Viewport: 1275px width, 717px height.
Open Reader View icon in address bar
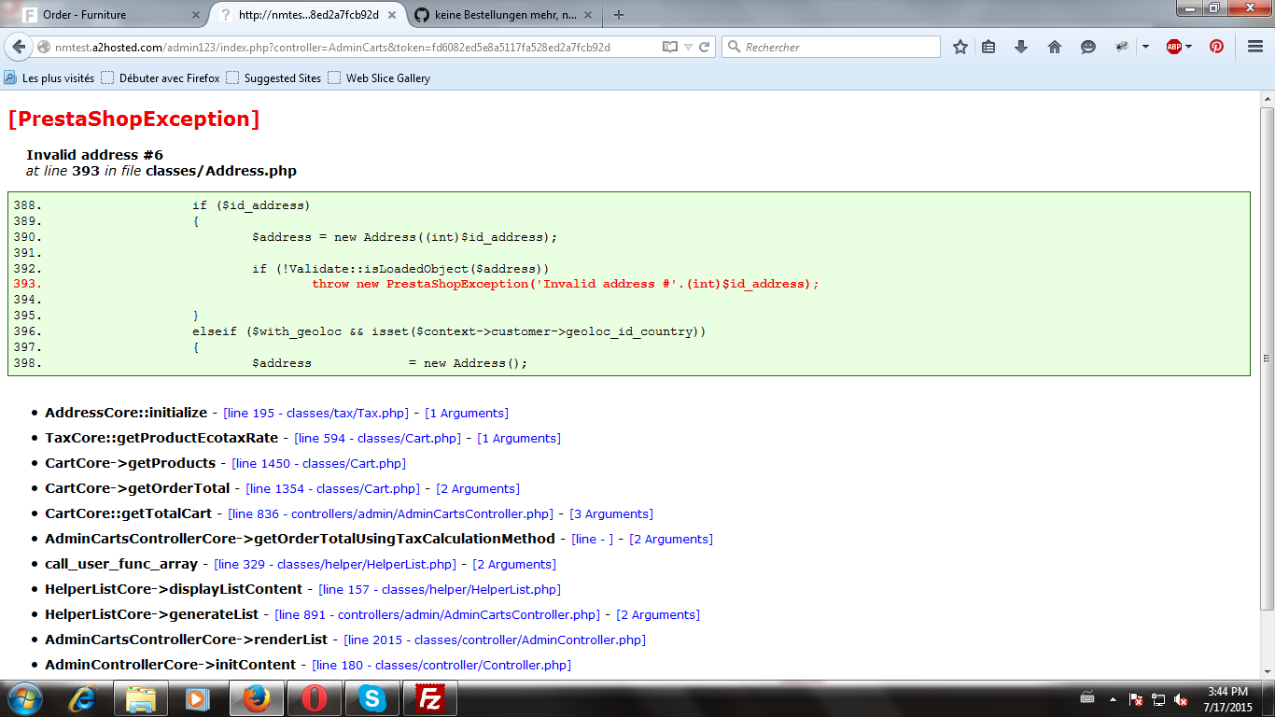pyautogui.click(x=669, y=47)
